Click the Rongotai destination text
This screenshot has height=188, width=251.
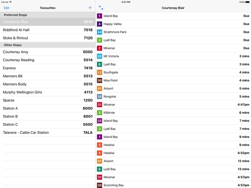pyautogui.click(x=110, y=97)
